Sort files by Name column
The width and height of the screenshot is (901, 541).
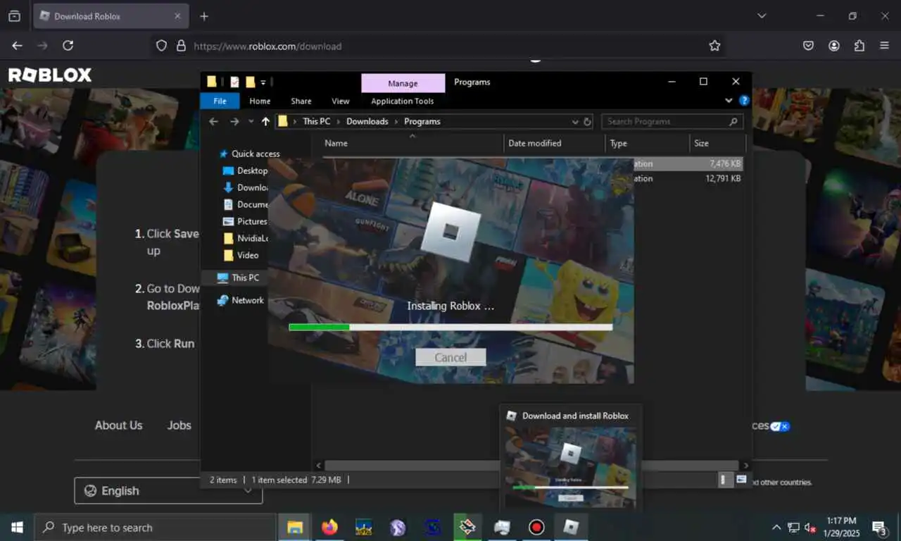tap(412, 143)
